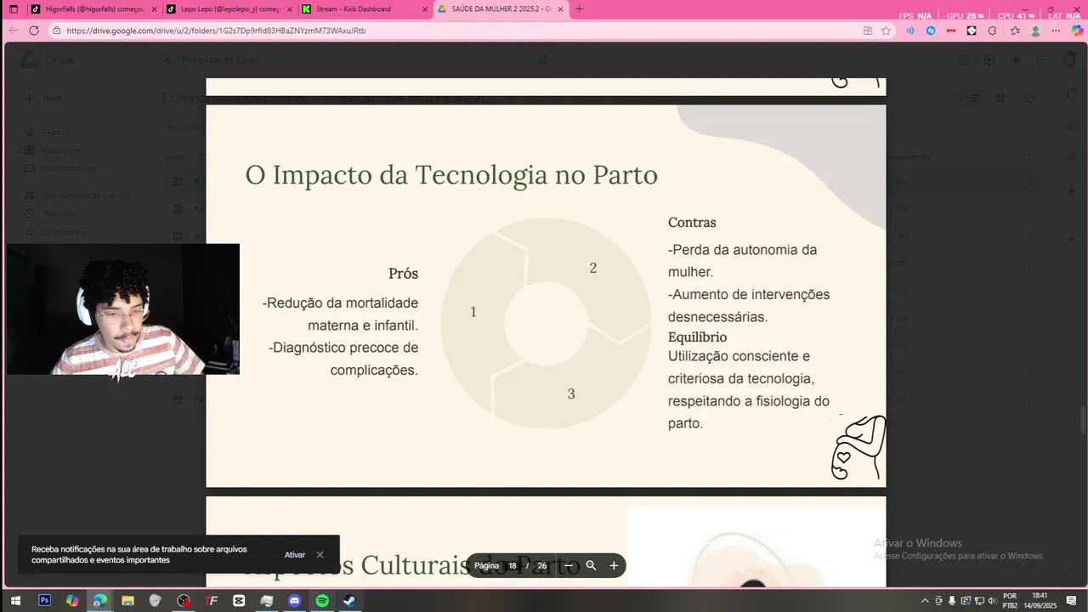Open the tab actions menu icon at far left
Screen dimensions: 1088x612
tap(13, 9)
